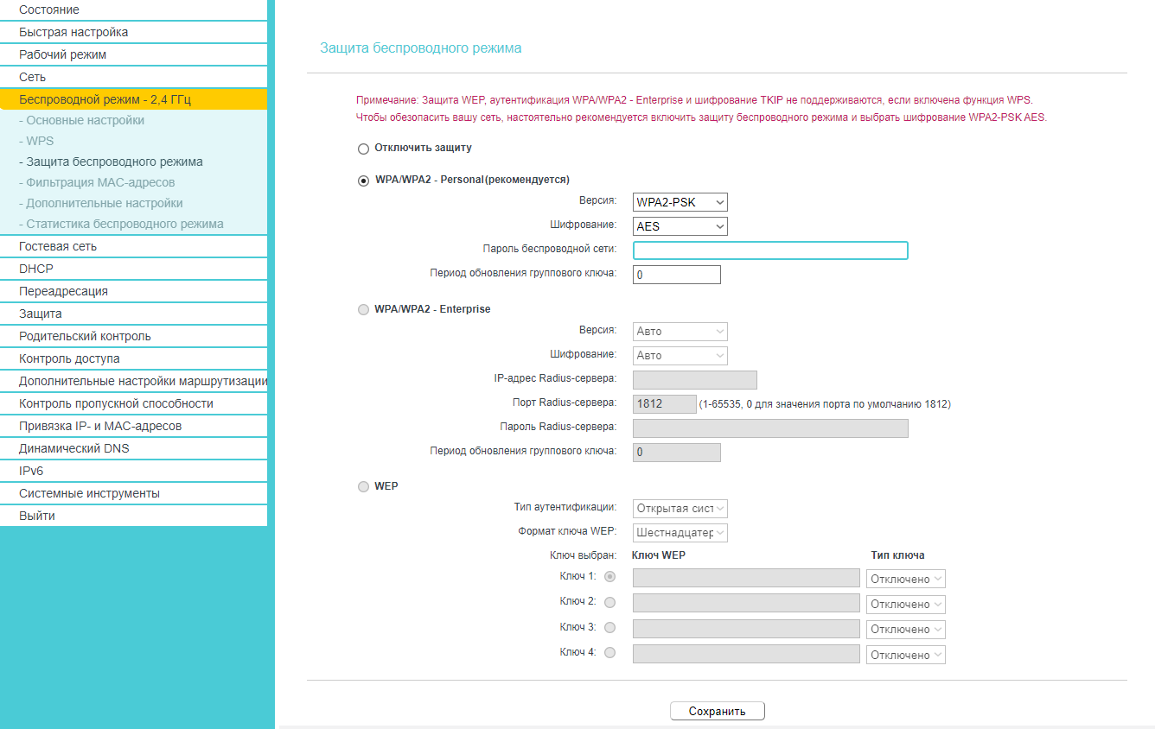This screenshot has width=1155, height=729.
Task: Click the Radius server password field
Action: click(770, 428)
